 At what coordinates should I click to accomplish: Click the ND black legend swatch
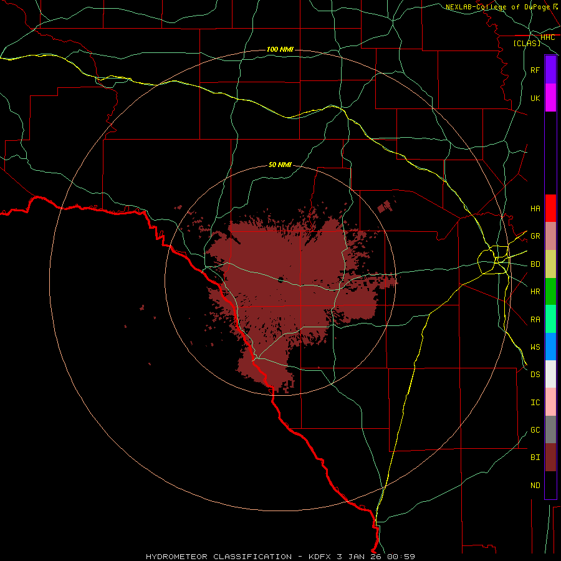point(550,485)
